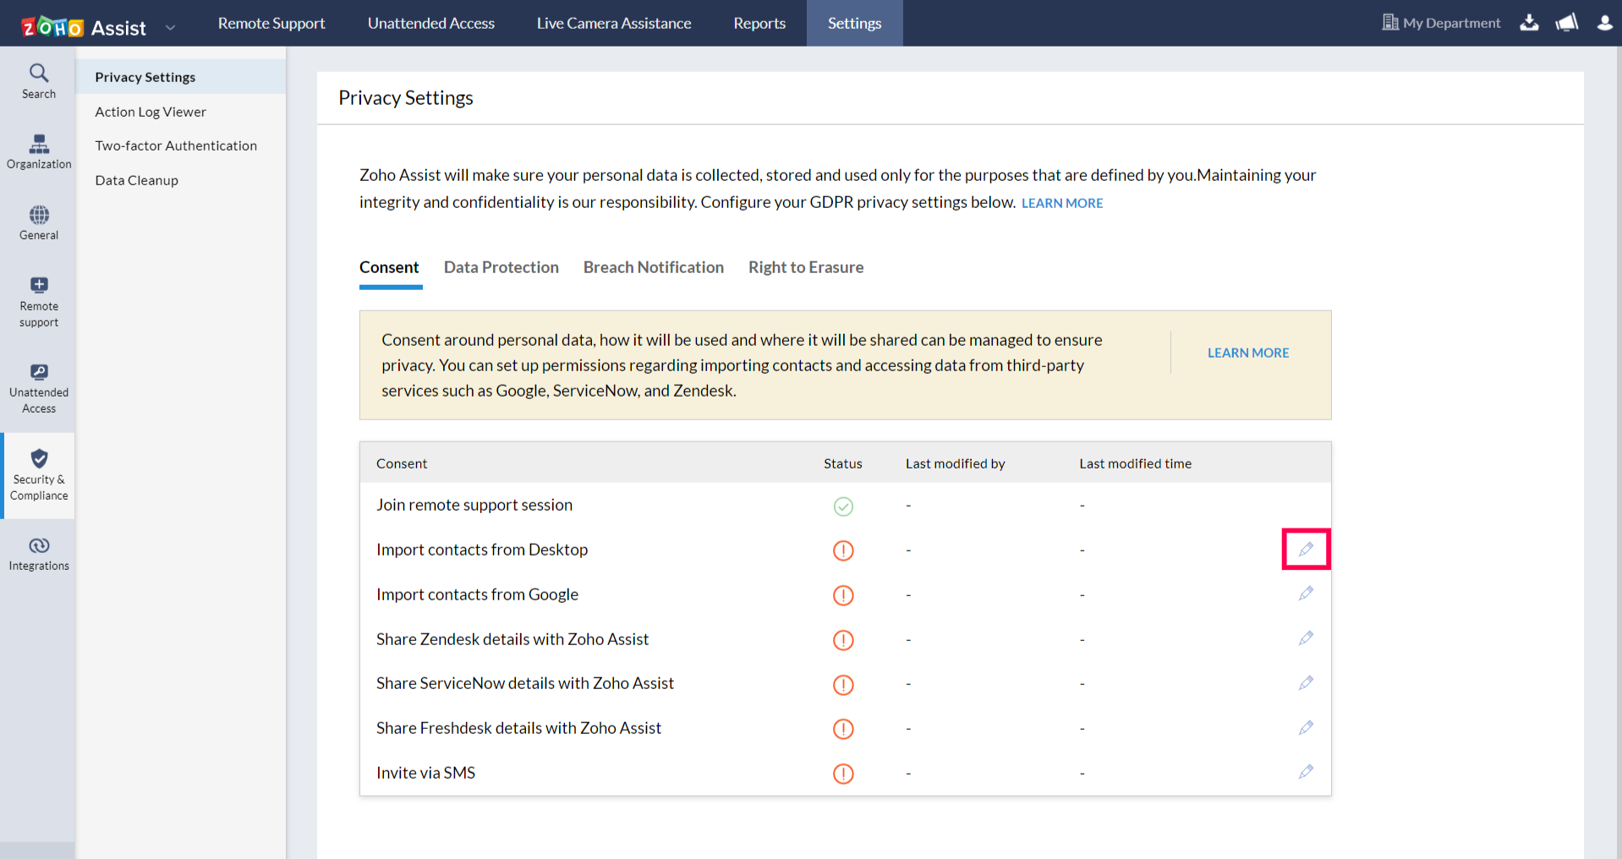Viewport: 1622px width, 859px height.
Task: Open Two-factor Authentication settings
Action: click(x=176, y=145)
